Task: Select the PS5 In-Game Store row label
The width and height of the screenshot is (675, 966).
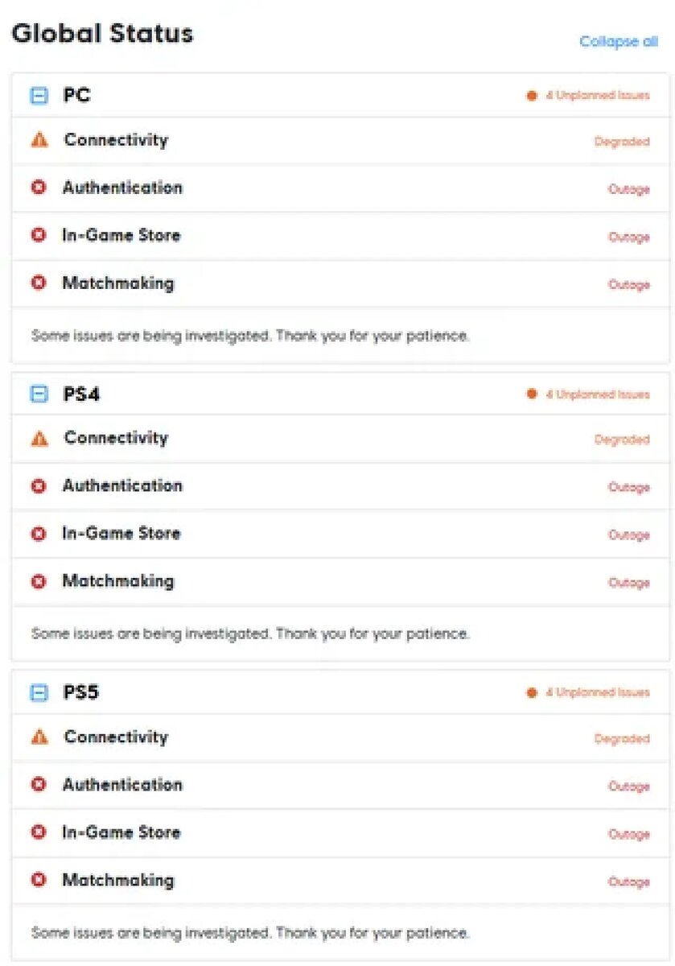Action: pos(121,832)
